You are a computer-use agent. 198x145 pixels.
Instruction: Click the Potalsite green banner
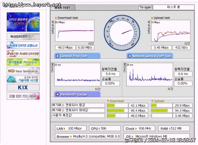point(23,62)
